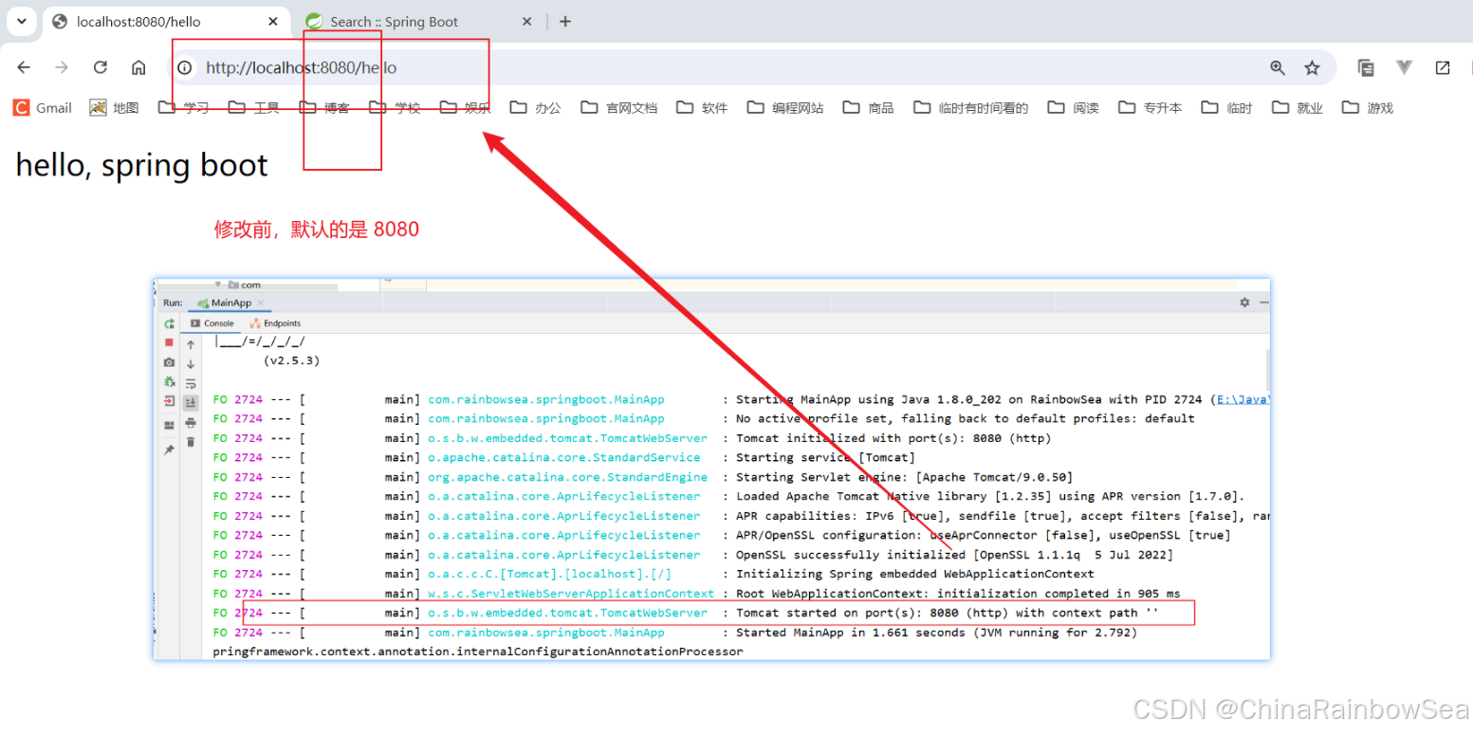The width and height of the screenshot is (1473, 735).
Task: Go forward in browser history
Action: pyautogui.click(x=62, y=67)
